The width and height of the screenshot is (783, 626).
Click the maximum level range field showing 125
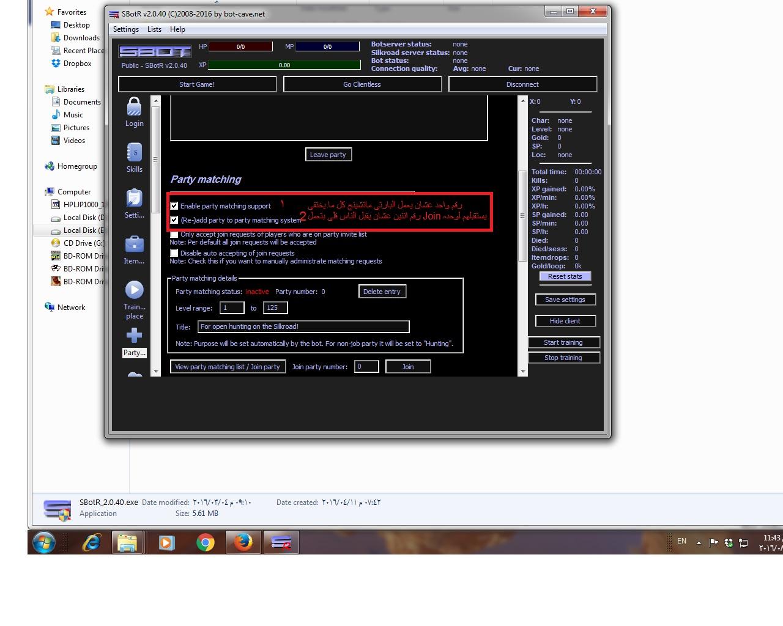point(275,308)
